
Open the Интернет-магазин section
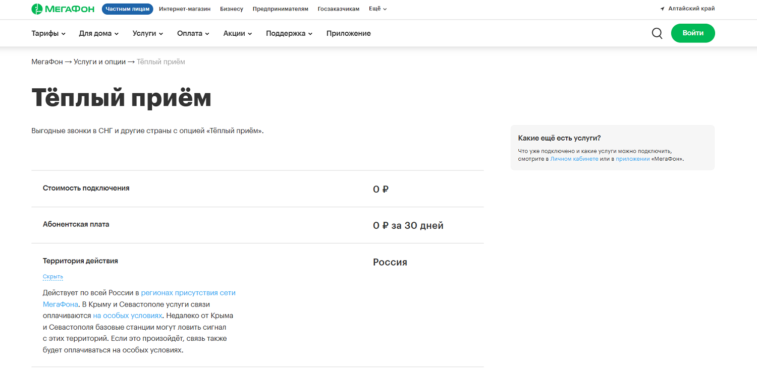point(185,9)
